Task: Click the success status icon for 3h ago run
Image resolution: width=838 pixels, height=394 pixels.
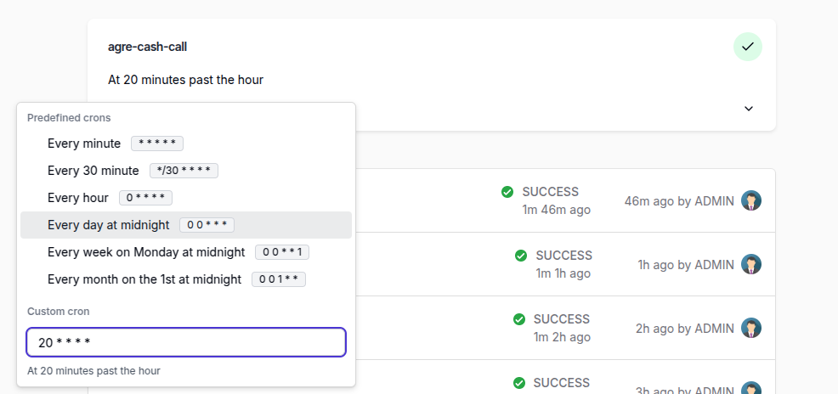Action: 519,383
